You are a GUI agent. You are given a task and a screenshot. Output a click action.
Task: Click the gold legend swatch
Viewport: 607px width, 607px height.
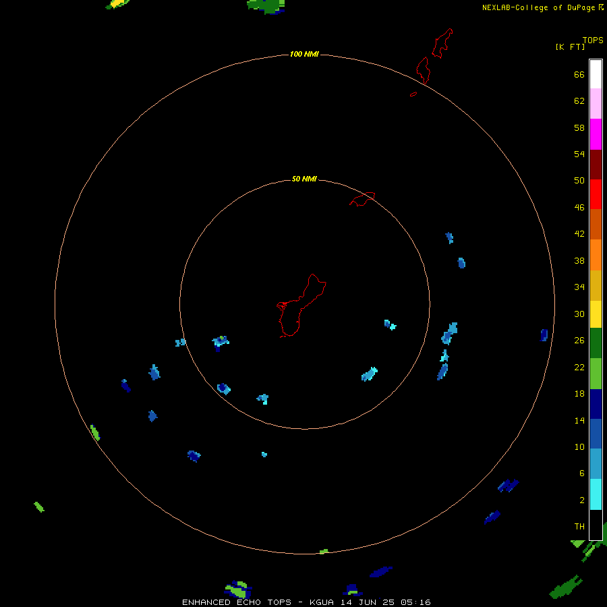click(x=596, y=285)
